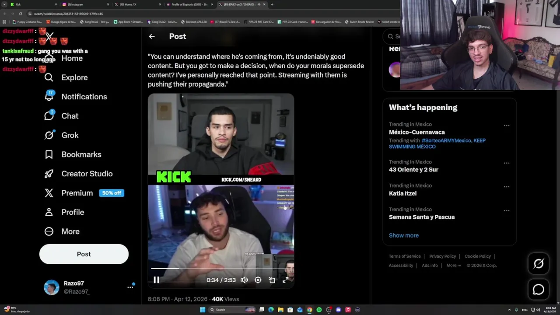The width and height of the screenshot is (560, 315).
Task: Click the 40K Views count
Action: [225, 299]
